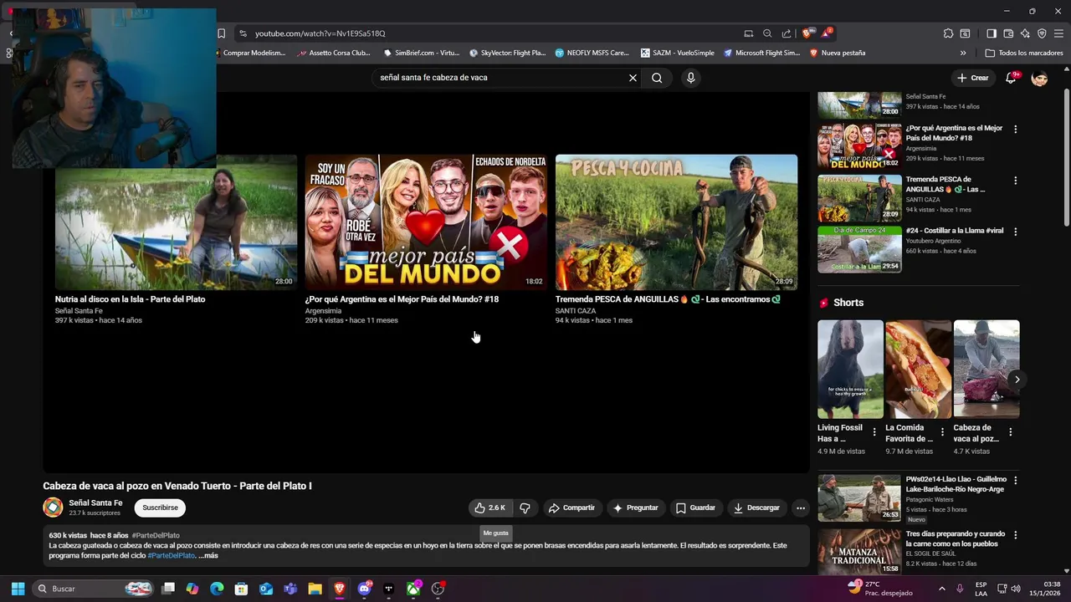This screenshot has height=602, width=1071.
Task: Click the Compartir share button
Action: tap(571, 508)
